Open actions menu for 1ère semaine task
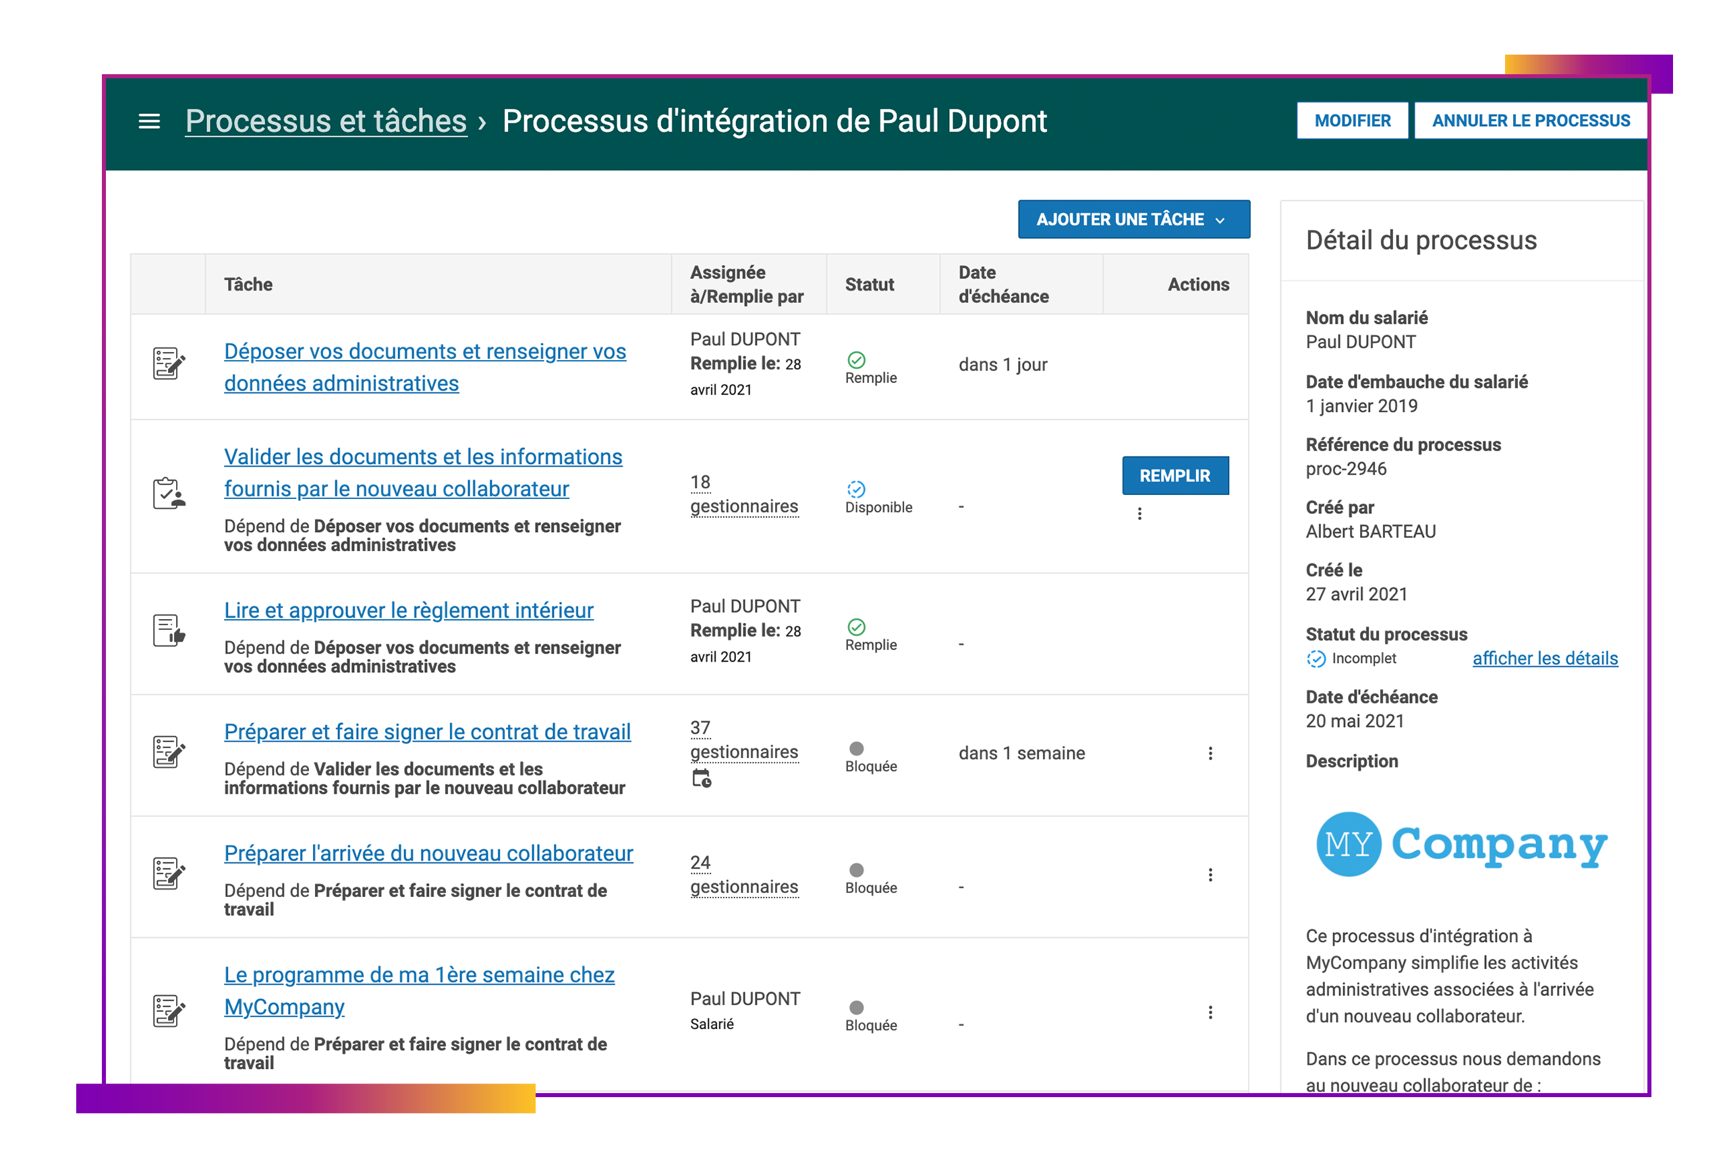This screenshot has width=1727, height=1172. click(1210, 1012)
